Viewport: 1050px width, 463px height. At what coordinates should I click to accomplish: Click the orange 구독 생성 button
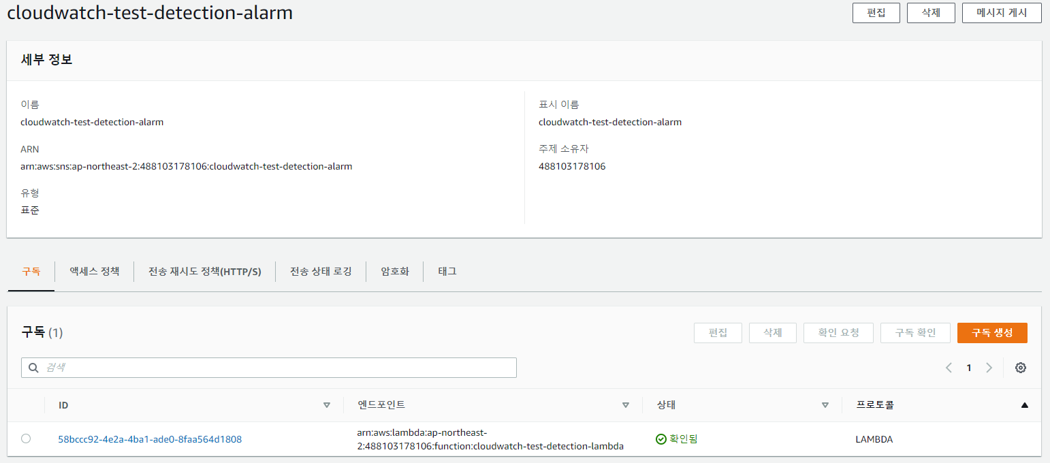(992, 333)
